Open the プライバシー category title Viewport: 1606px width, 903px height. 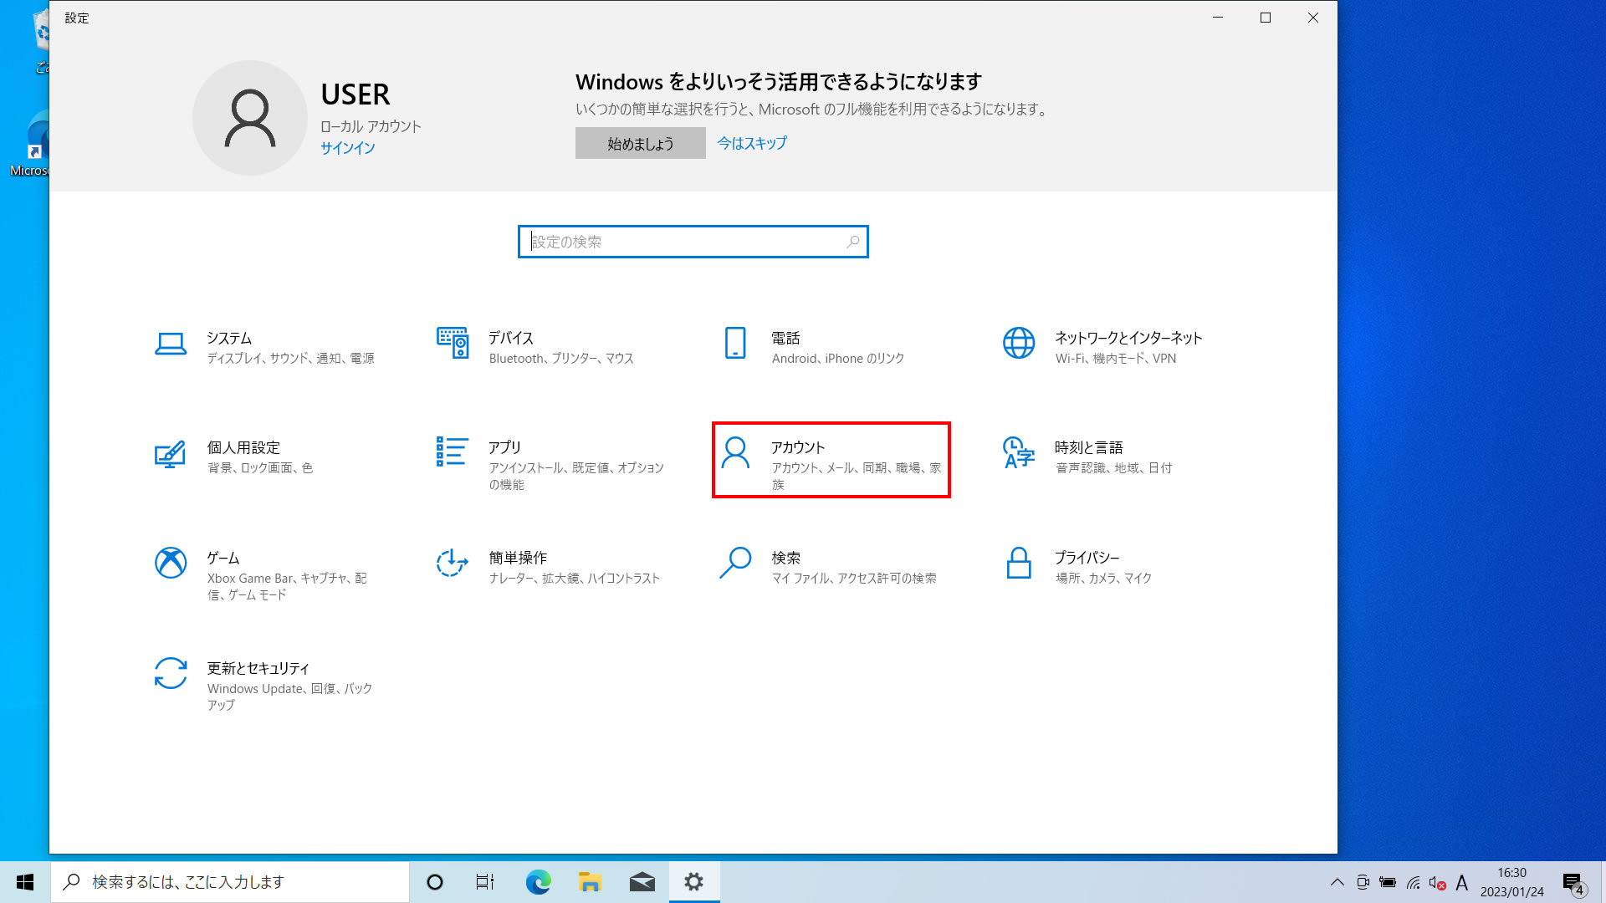click(1087, 558)
